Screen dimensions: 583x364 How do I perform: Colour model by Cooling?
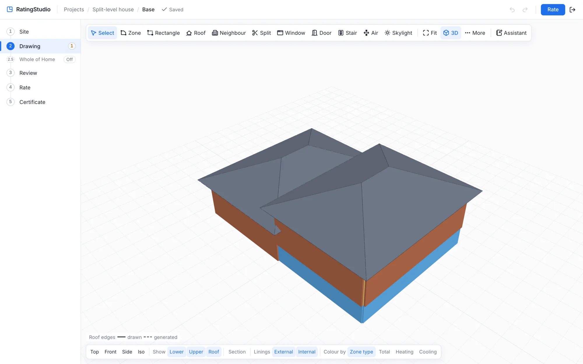(428, 352)
